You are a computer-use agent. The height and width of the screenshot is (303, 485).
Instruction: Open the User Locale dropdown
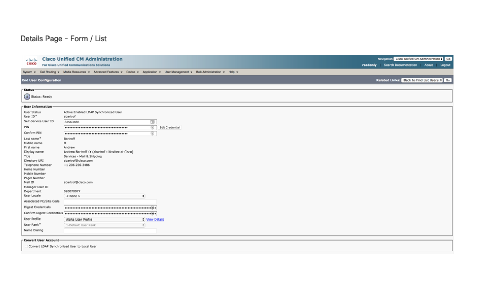click(104, 196)
